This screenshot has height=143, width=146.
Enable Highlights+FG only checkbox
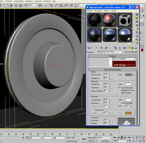pos(119,90)
